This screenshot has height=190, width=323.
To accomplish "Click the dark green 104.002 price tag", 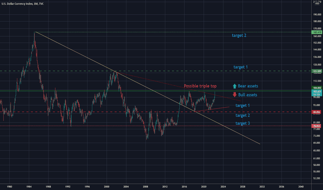I will [317, 88].
